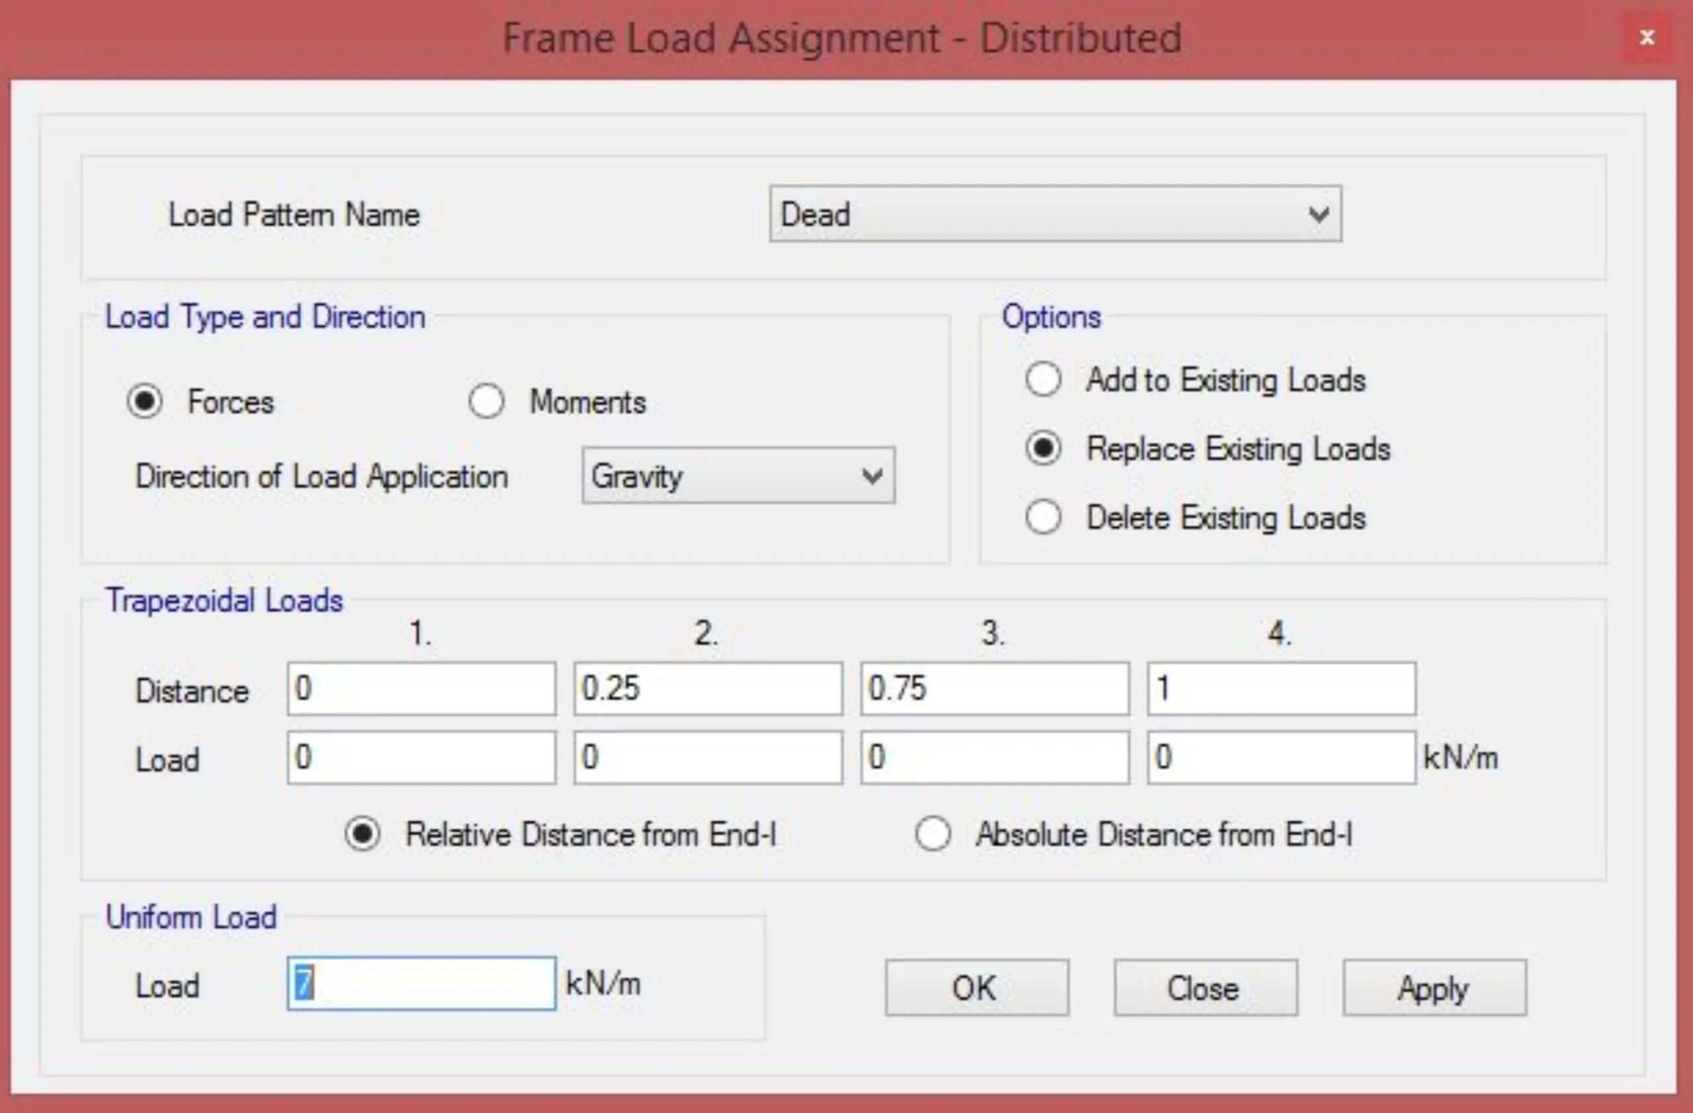Switch to Absolute Distance from End-I
Image resolution: width=1693 pixels, height=1113 pixels.
[x=932, y=833]
